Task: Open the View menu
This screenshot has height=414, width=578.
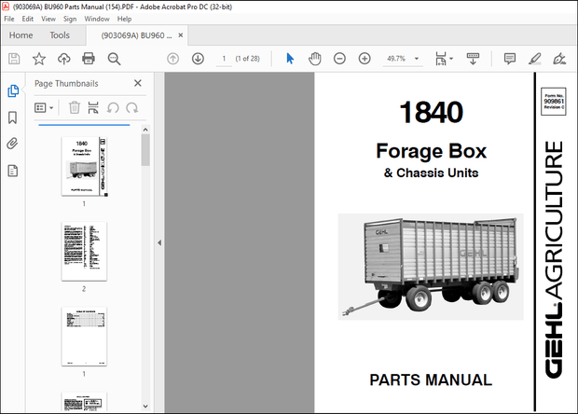Action: [x=48, y=19]
